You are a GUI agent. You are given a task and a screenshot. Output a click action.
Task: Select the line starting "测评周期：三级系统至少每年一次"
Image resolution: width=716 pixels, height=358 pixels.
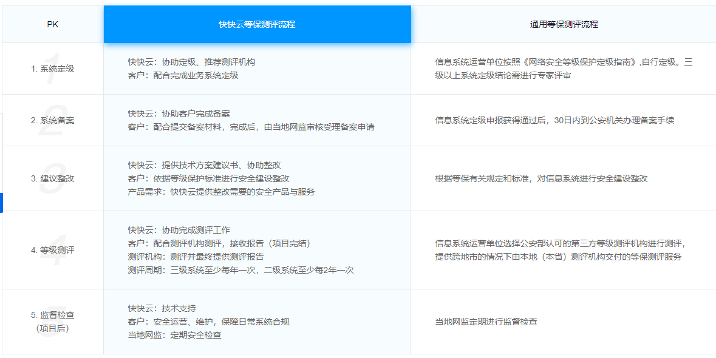pyautogui.click(x=241, y=269)
